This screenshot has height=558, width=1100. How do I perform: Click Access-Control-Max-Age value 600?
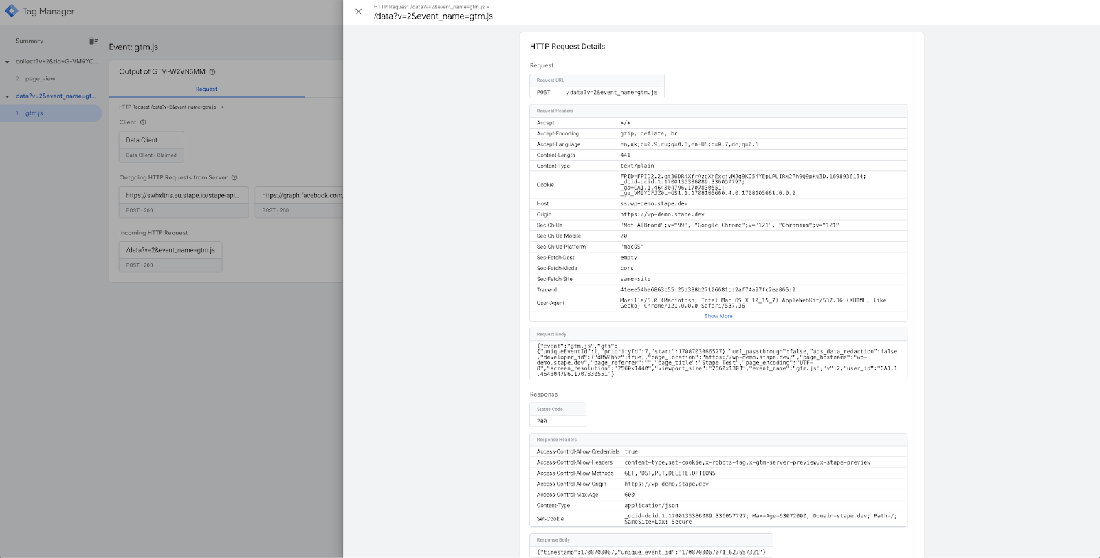[629, 495]
